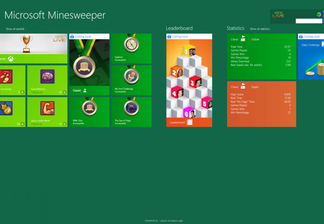Click the Explorer compass medal
Screen dimensions: 324x224
[x=130, y=45]
